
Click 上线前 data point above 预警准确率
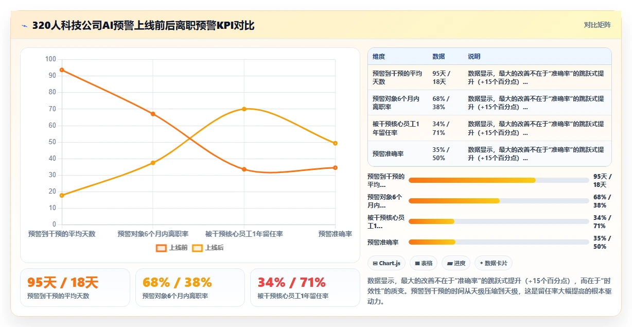pos(335,167)
